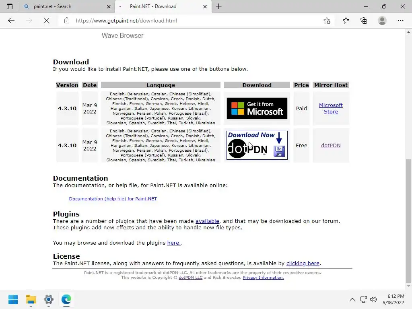Click the Get it from Microsoft button
The height and width of the screenshot is (309, 412).
click(257, 108)
